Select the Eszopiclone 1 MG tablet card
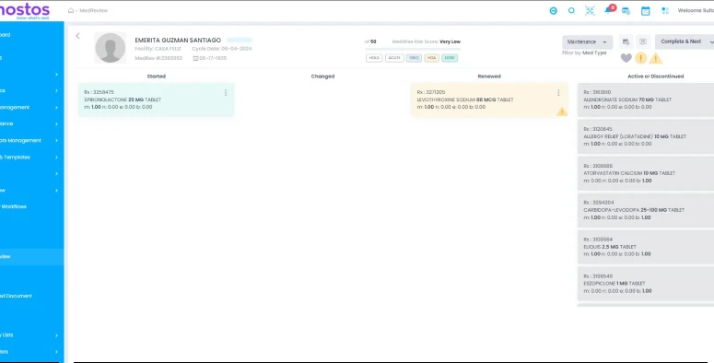The width and height of the screenshot is (714, 363). coord(646,284)
